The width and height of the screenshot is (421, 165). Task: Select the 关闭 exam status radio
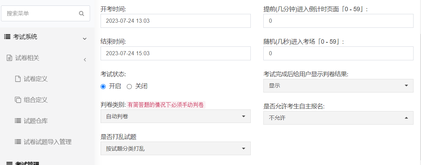(x=129, y=86)
